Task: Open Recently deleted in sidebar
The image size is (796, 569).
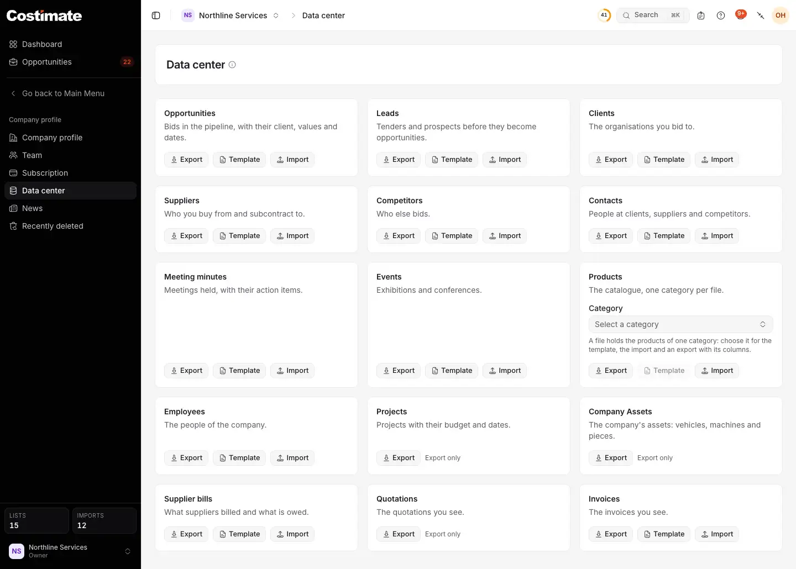Action: [70, 226]
